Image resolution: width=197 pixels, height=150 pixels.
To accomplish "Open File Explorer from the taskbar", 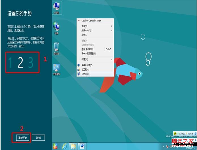I will 73,146.
